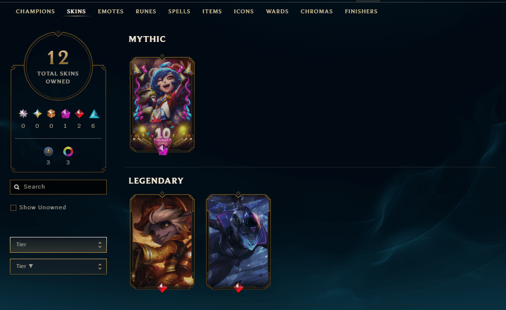Viewport: 506px width, 310px height.
Task: Select the Mythic anniversary skin card
Action: 162,104
